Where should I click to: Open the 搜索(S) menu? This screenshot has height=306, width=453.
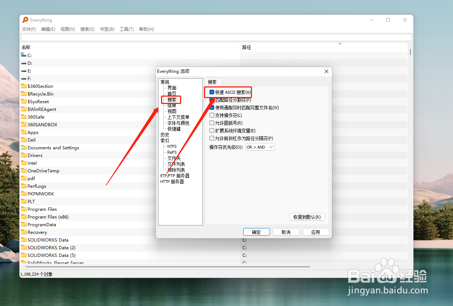87,29
